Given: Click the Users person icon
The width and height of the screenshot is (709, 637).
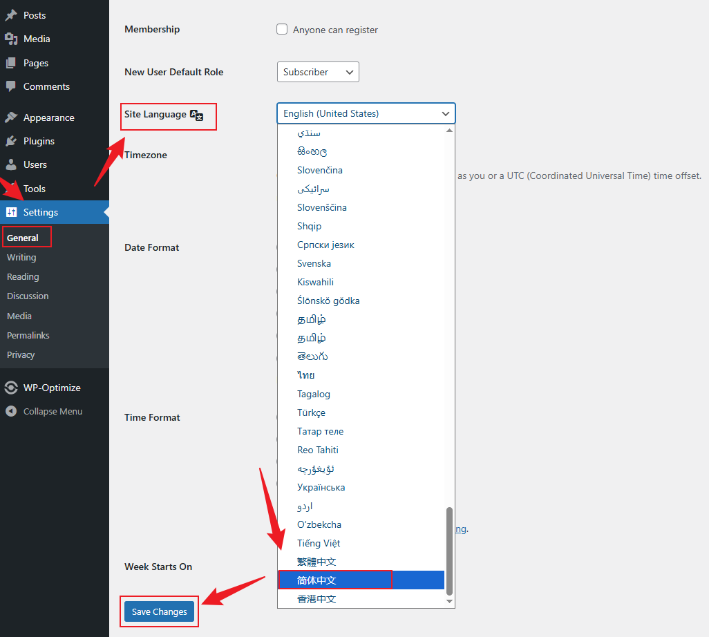Looking at the screenshot, I should point(11,164).
